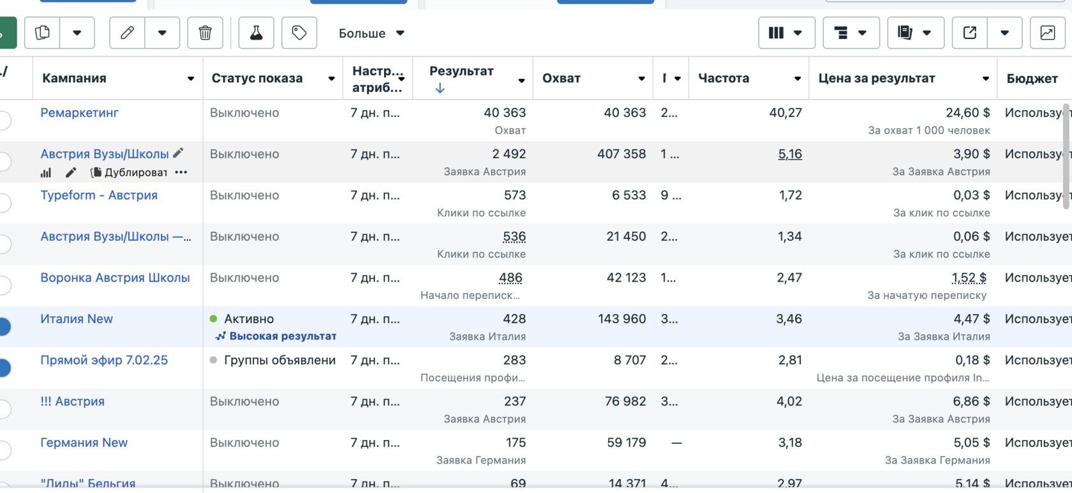Click the Охват column header

point(562,79)
